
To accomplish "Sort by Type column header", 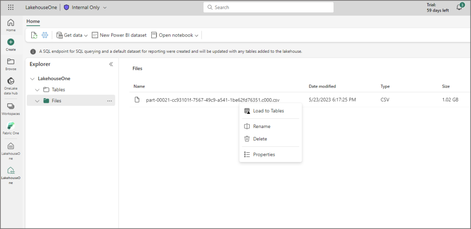I will [385, 86].
